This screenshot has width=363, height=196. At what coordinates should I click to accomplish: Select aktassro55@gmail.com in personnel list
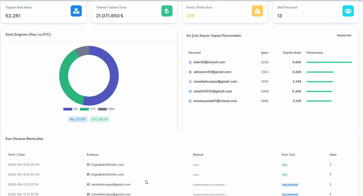tap(212, 72)
